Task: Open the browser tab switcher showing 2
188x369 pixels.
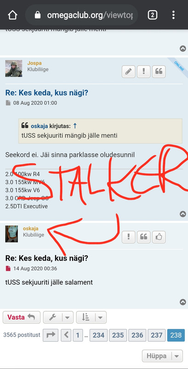Action: [x=152, y=15]
